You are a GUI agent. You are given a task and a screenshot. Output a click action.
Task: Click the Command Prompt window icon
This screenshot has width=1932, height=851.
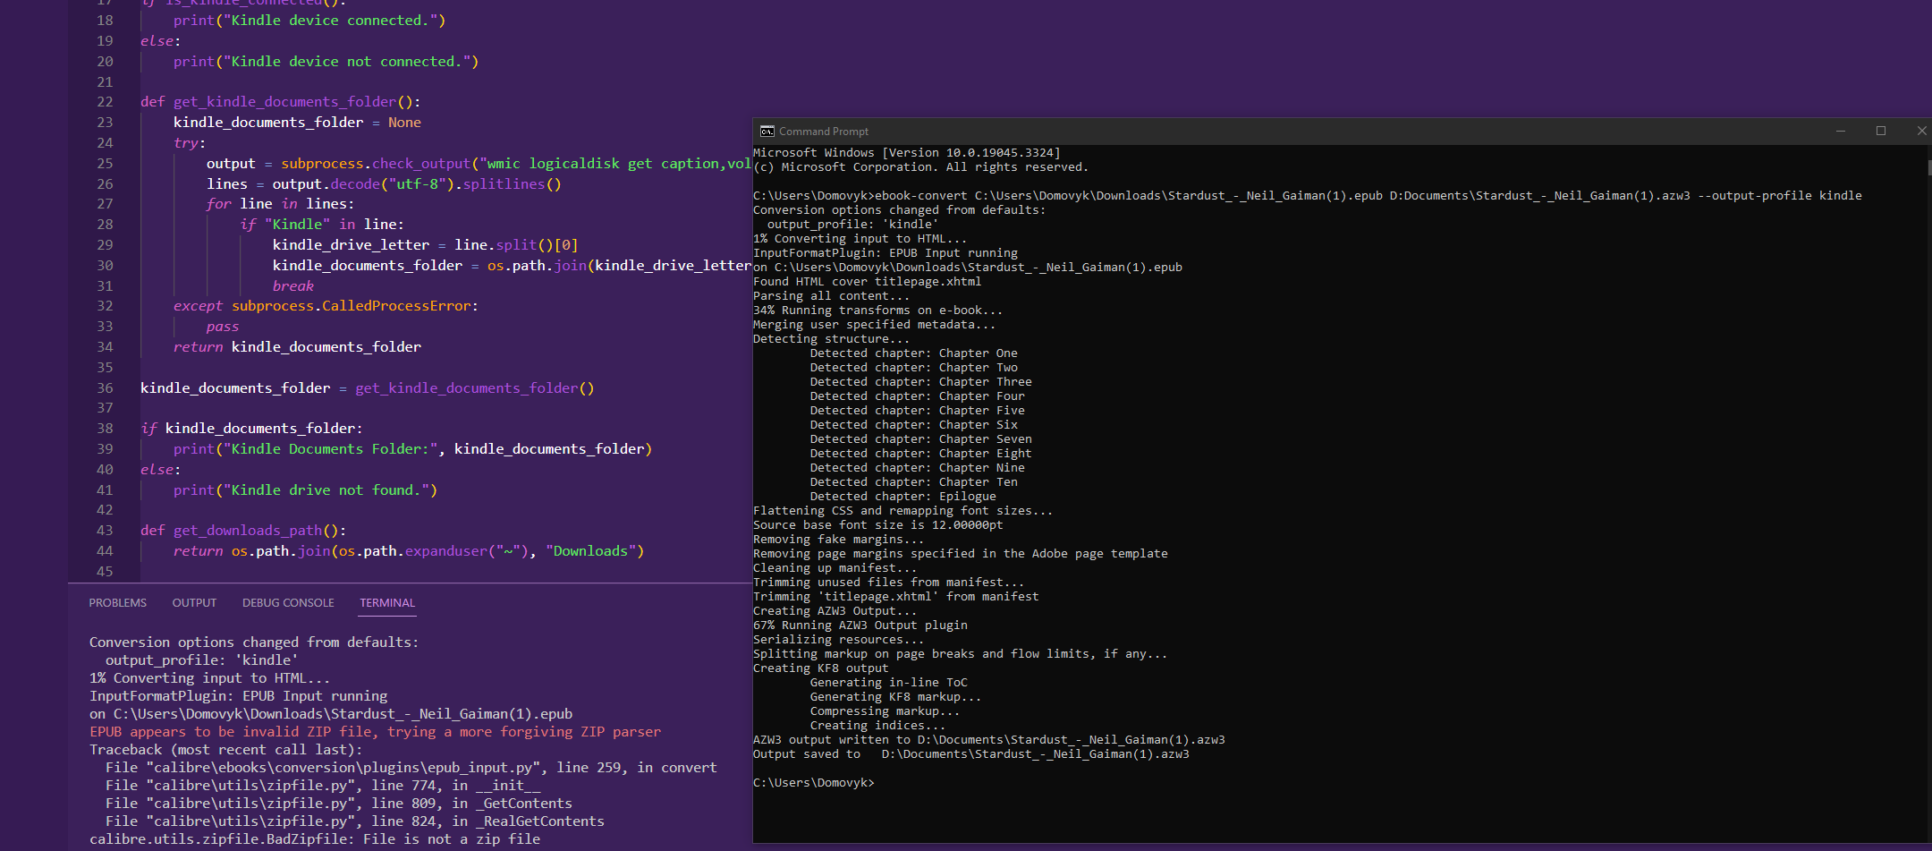click(x=767, y=132)
